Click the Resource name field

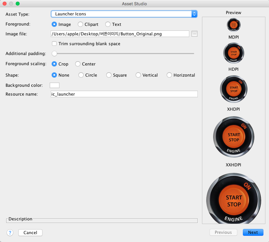coord(124,94)
